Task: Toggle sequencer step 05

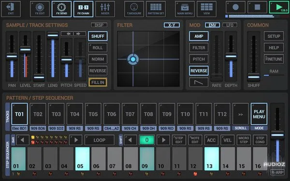Action: 82,159
